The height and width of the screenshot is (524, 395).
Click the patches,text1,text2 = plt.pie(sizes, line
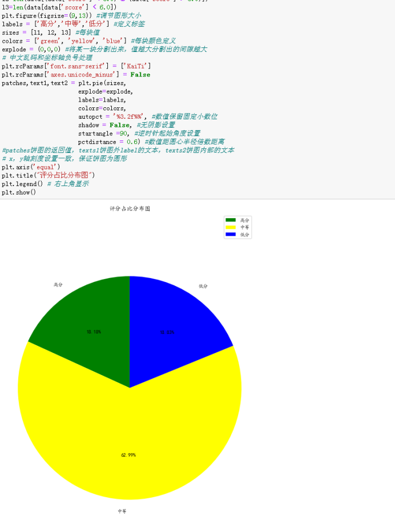pos(64,83)
